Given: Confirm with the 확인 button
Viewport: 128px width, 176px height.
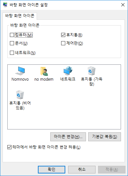Looking at the screenshot, I should pos(52,170).
